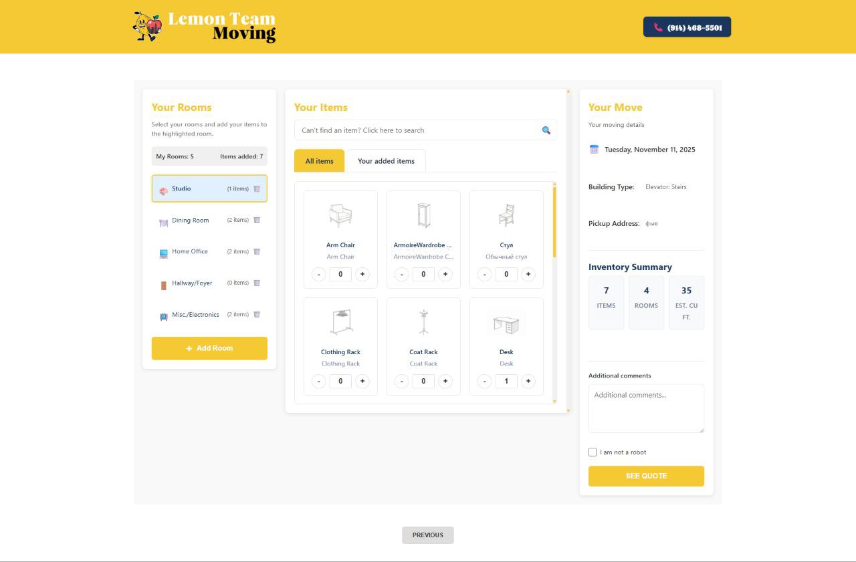The height and width of the screenshot is (562, 856).
Task: Decrease Clothing Rack quantity with minus
Action: 319,381
